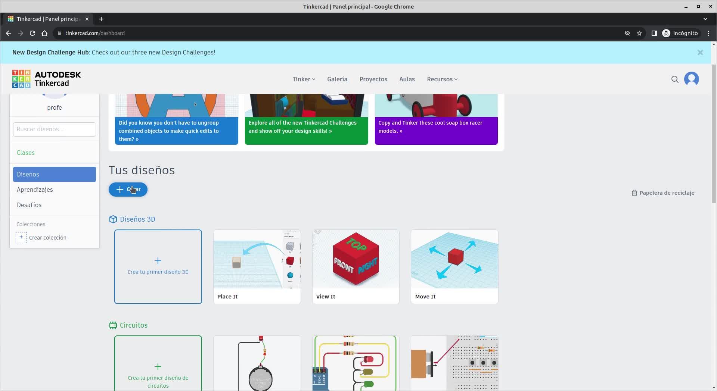Open the user profile avatar menu

tap(691, 79)
